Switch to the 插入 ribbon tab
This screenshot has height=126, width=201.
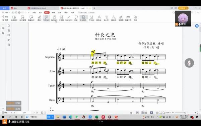(41, 13)
